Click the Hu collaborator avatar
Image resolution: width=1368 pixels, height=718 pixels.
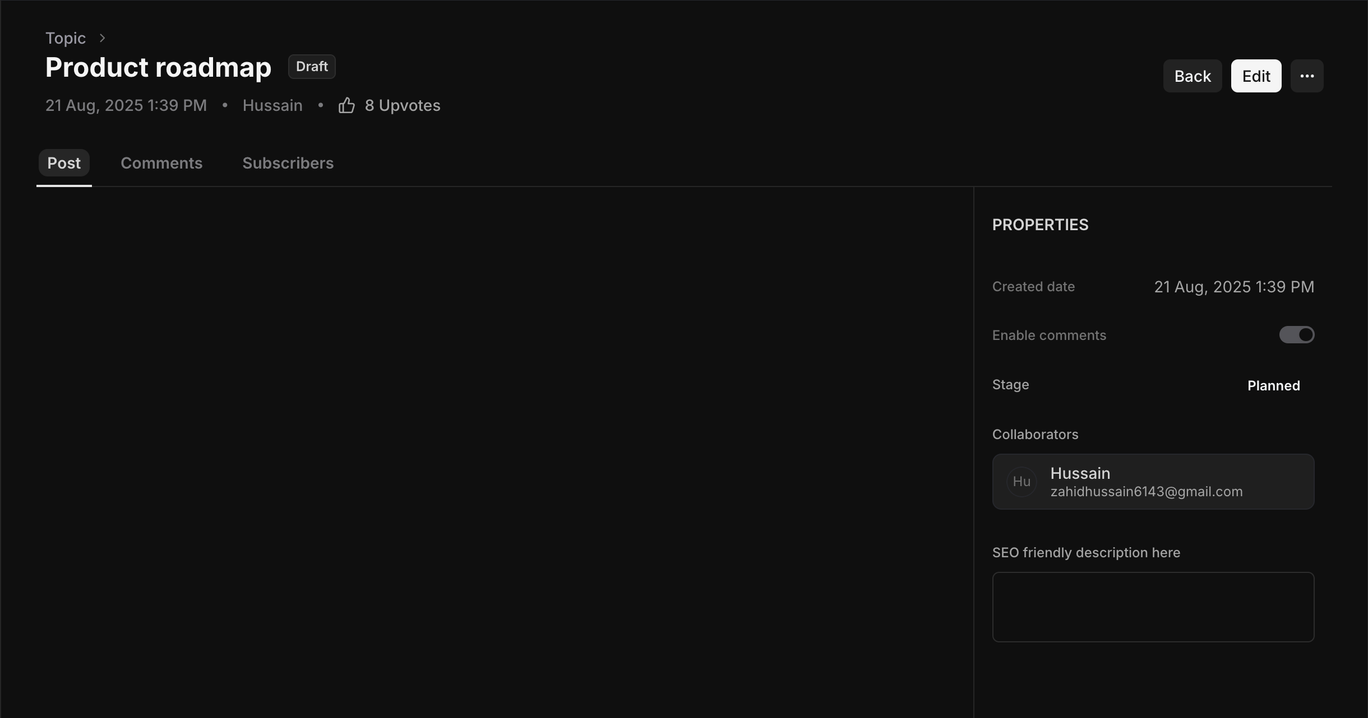pyautogui.click(x=1022, y=482)
